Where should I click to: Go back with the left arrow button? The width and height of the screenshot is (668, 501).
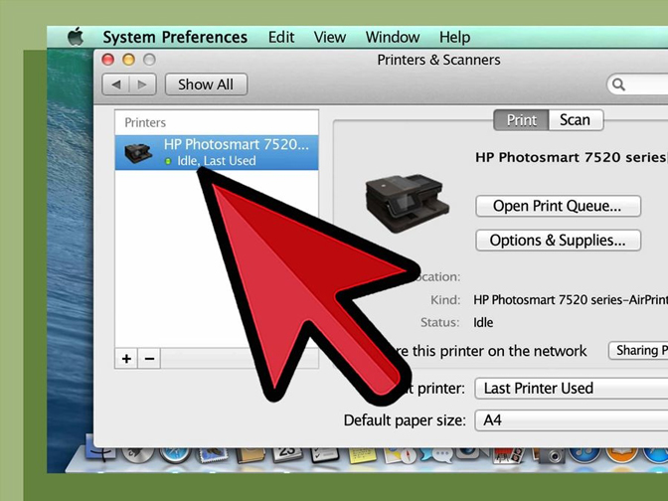(116, 84)
